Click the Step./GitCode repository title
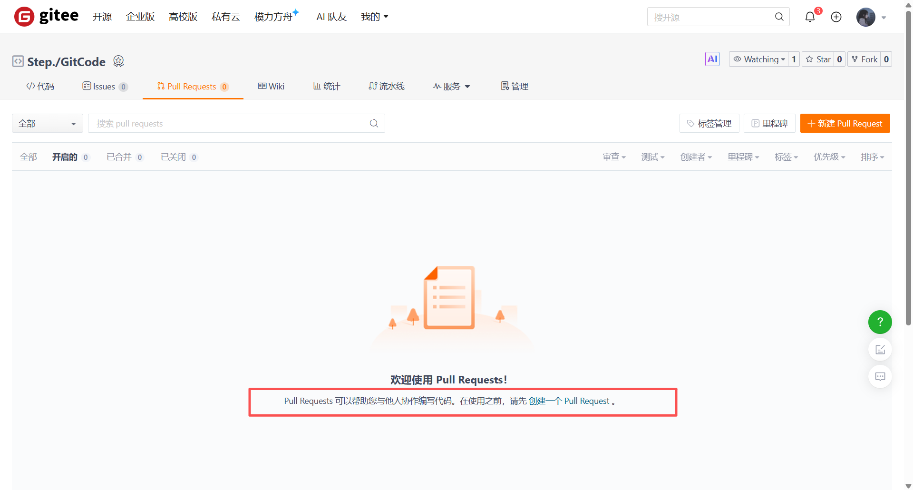Image resolution: width=913 pixels, height=490 pixels. (67, 62)
